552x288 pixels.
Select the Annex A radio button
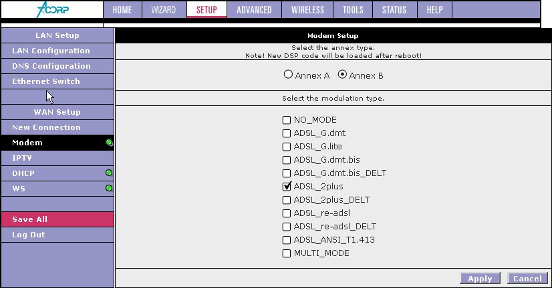(288, 75)
